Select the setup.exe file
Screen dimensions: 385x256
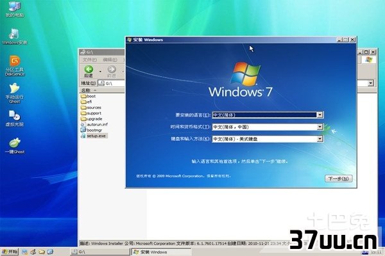coord(93,136)
